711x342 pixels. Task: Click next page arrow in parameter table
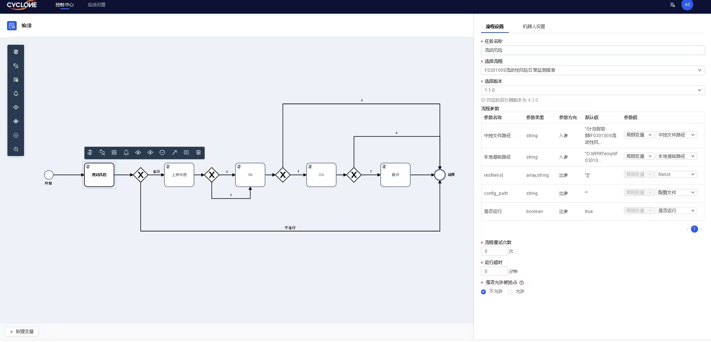[x=701, y=230]
